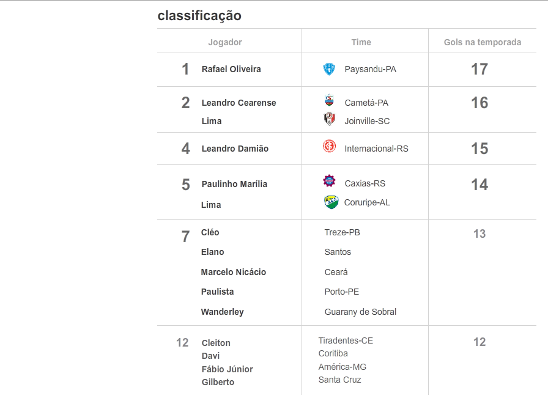This screenshot has width=548, height=401.
Task: Open player Rafael Oliveira
Action: click(x=231, y=69)
